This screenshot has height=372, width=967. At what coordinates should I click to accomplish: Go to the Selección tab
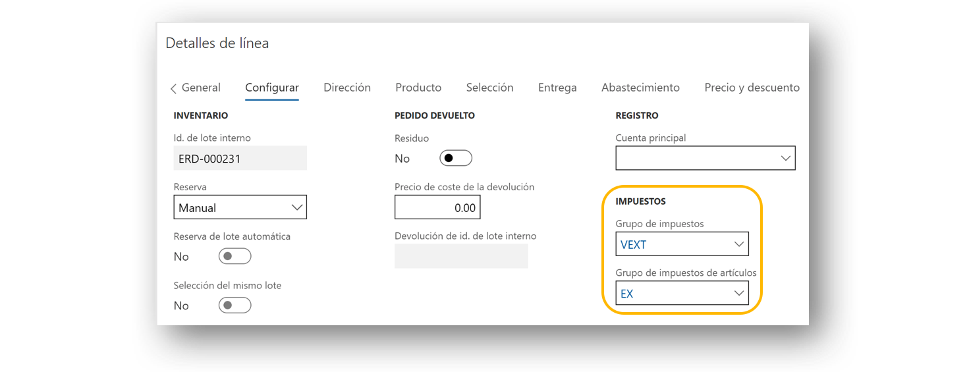489,88
